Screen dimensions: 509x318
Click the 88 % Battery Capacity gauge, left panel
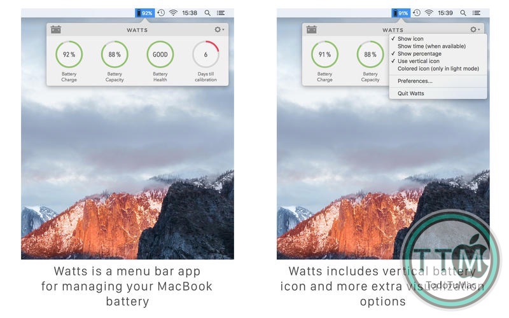[115, 54]
